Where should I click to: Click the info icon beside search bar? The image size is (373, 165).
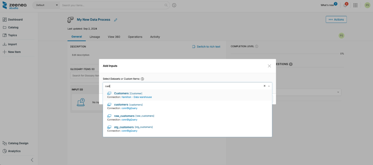[x=174, y=5]
